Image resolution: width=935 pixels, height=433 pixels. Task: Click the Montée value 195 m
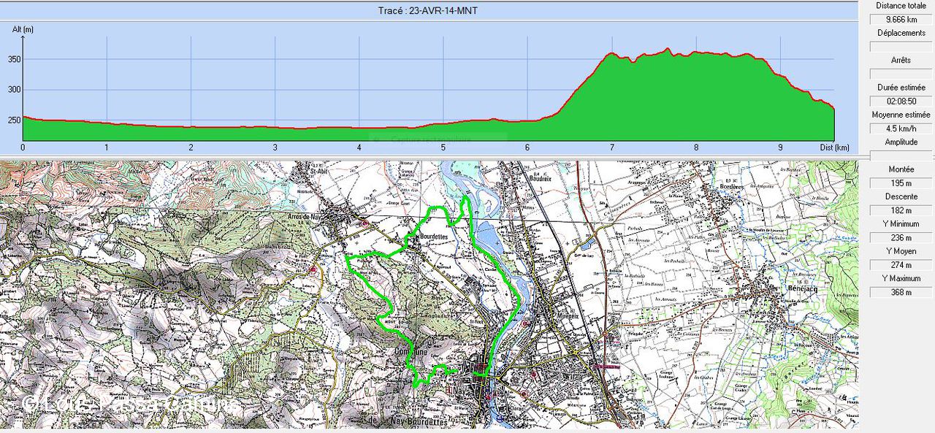(x=900, y=183)
